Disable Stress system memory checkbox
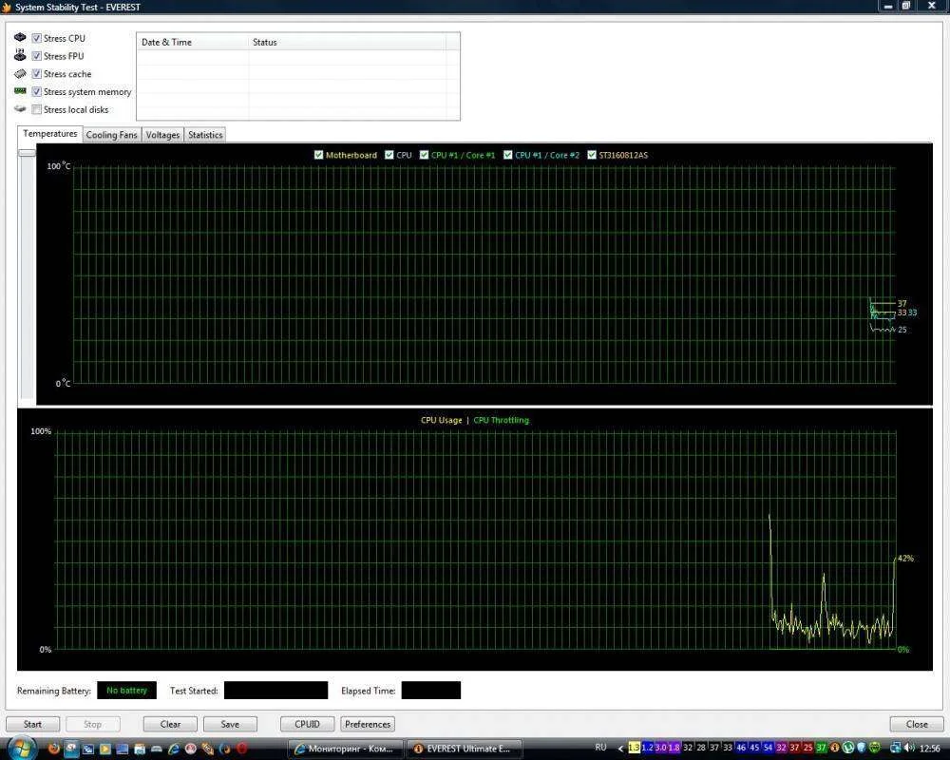 tap(37, 91)
